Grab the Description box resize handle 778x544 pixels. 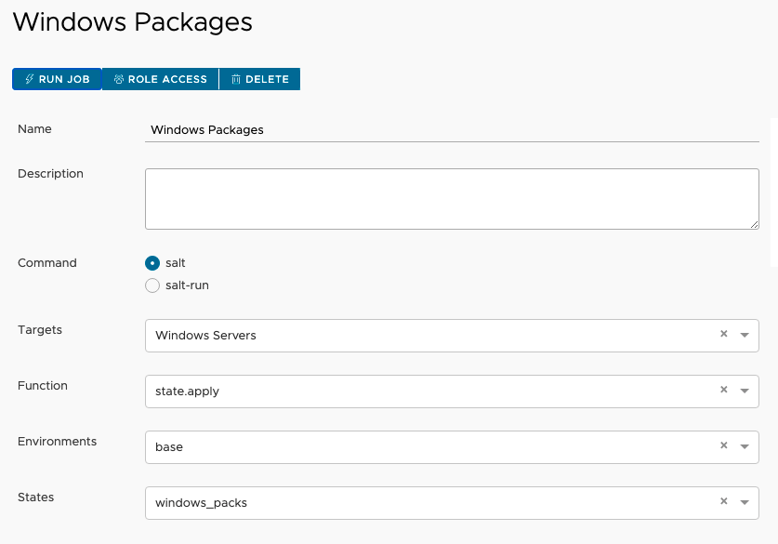click(x=755, y=224)
